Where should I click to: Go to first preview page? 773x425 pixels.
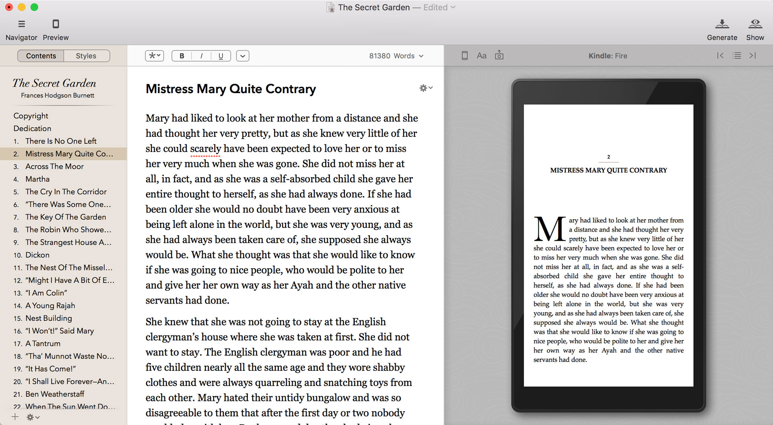[720, 55]
